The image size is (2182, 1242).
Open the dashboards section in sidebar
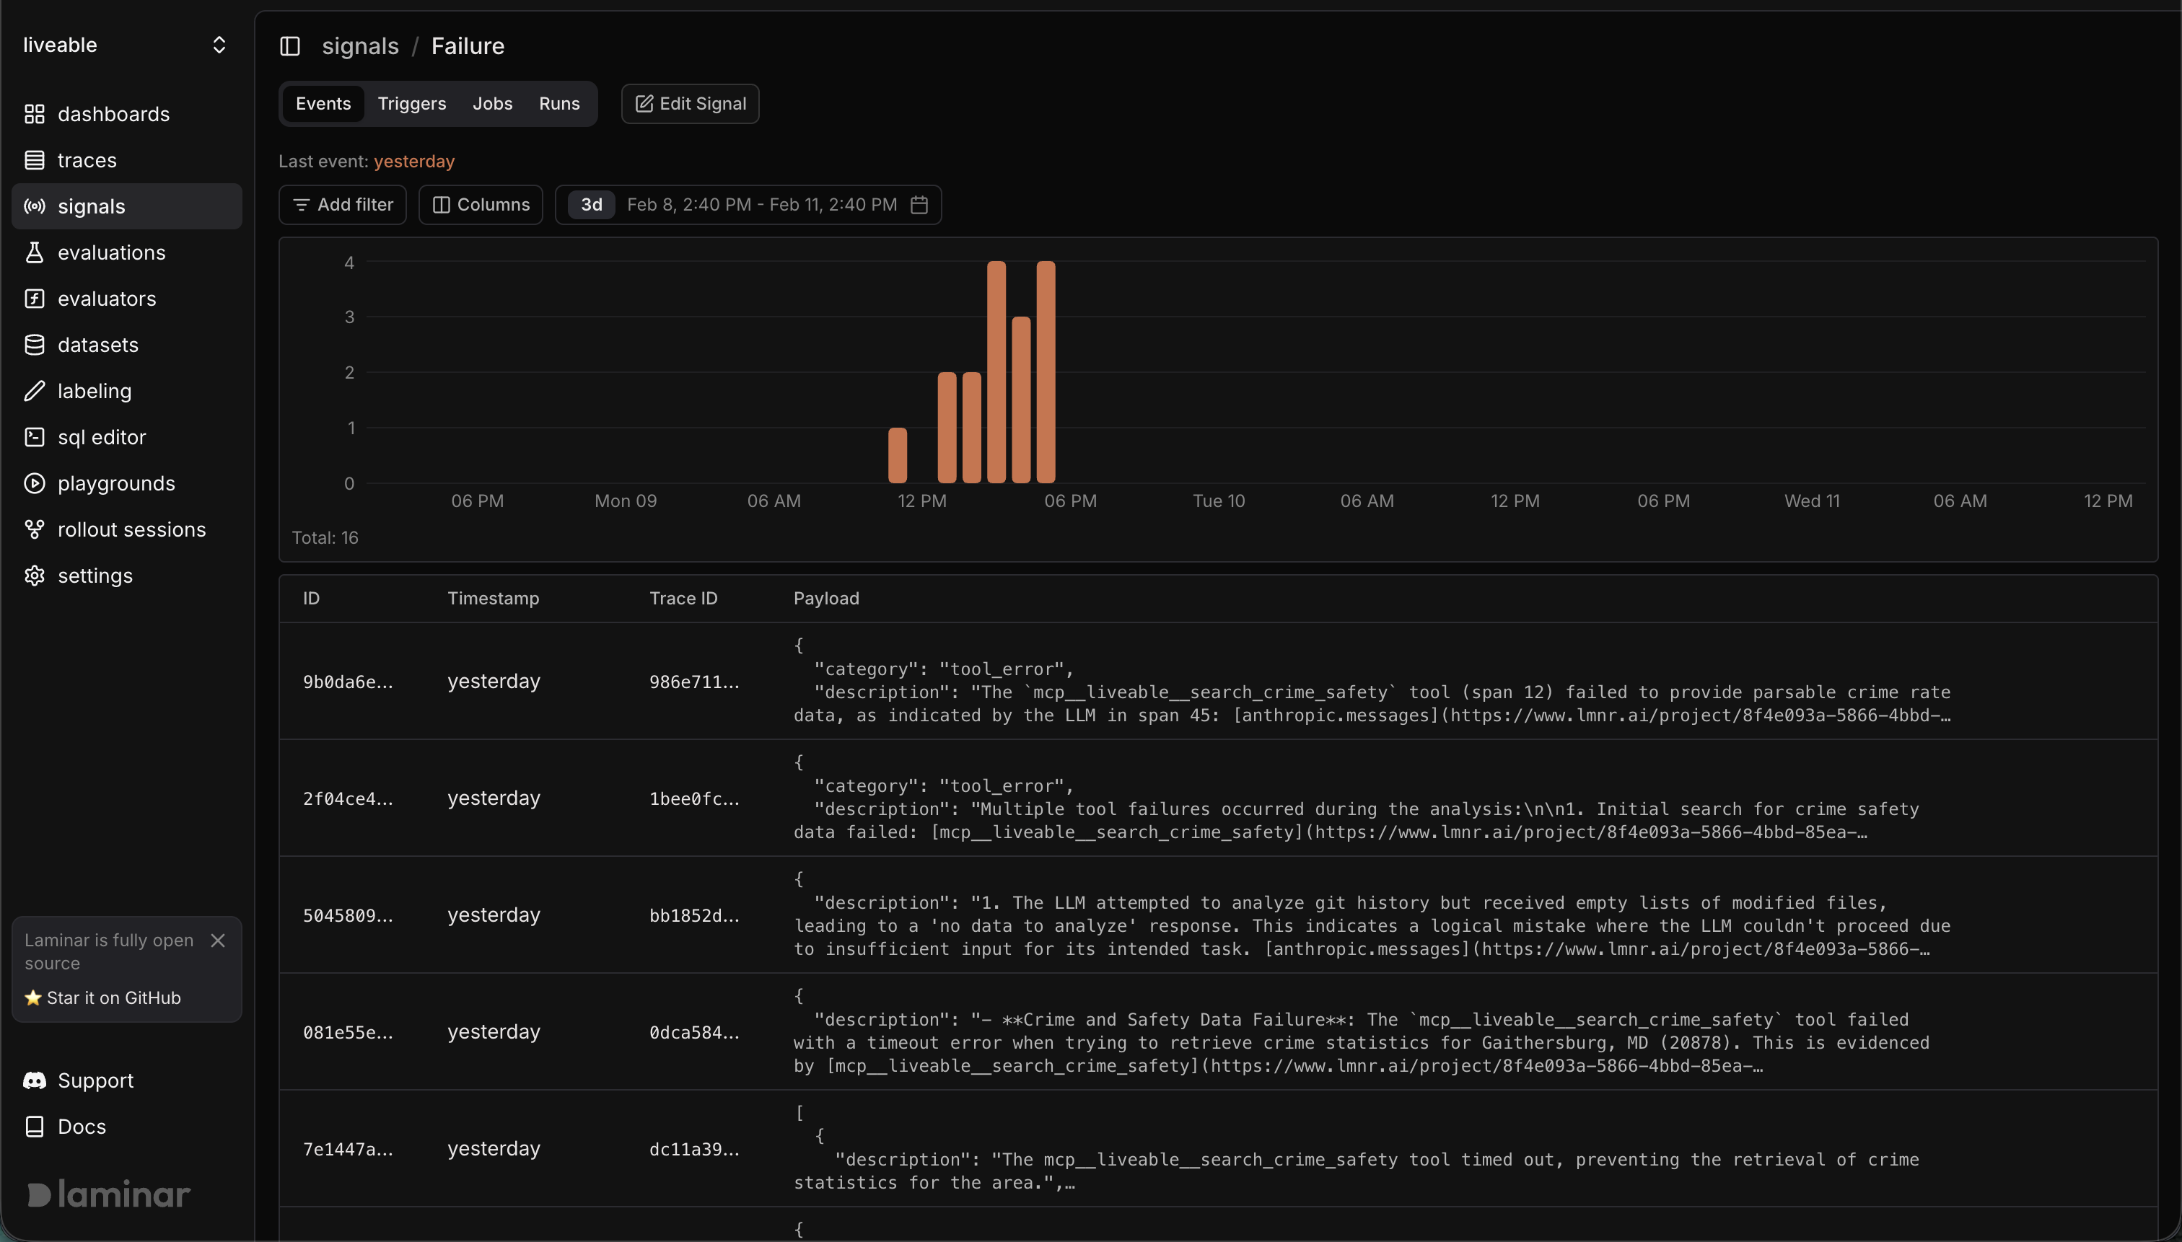pos(113,113)
